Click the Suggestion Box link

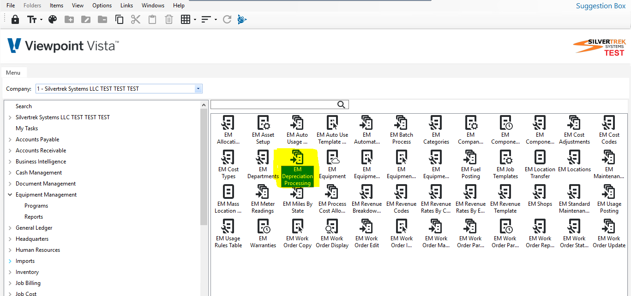pos(601,6)
